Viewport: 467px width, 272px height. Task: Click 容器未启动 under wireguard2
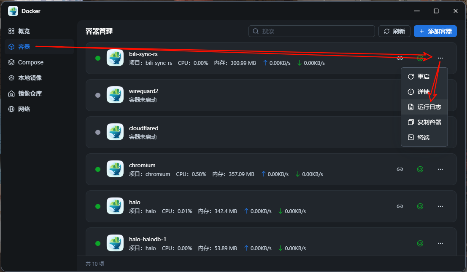(143, 100)
